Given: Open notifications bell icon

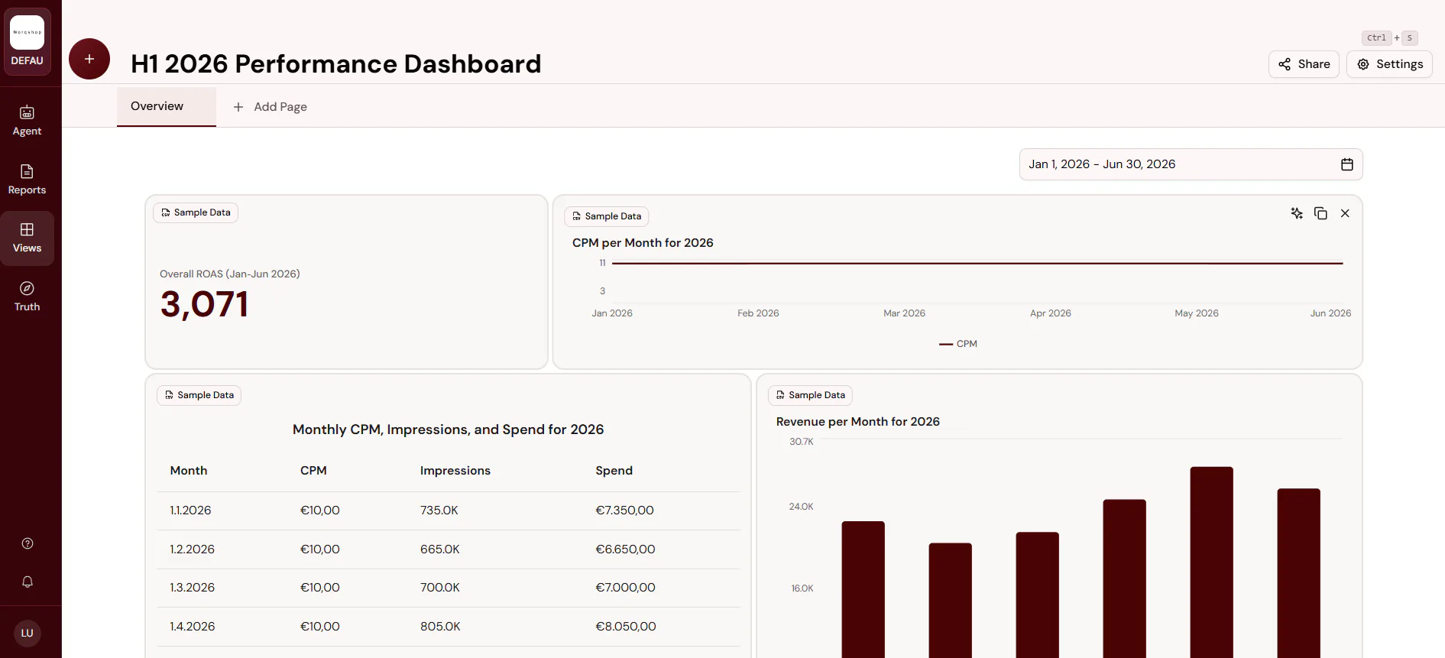Looking at the screenshot, I should coord(28,582).
